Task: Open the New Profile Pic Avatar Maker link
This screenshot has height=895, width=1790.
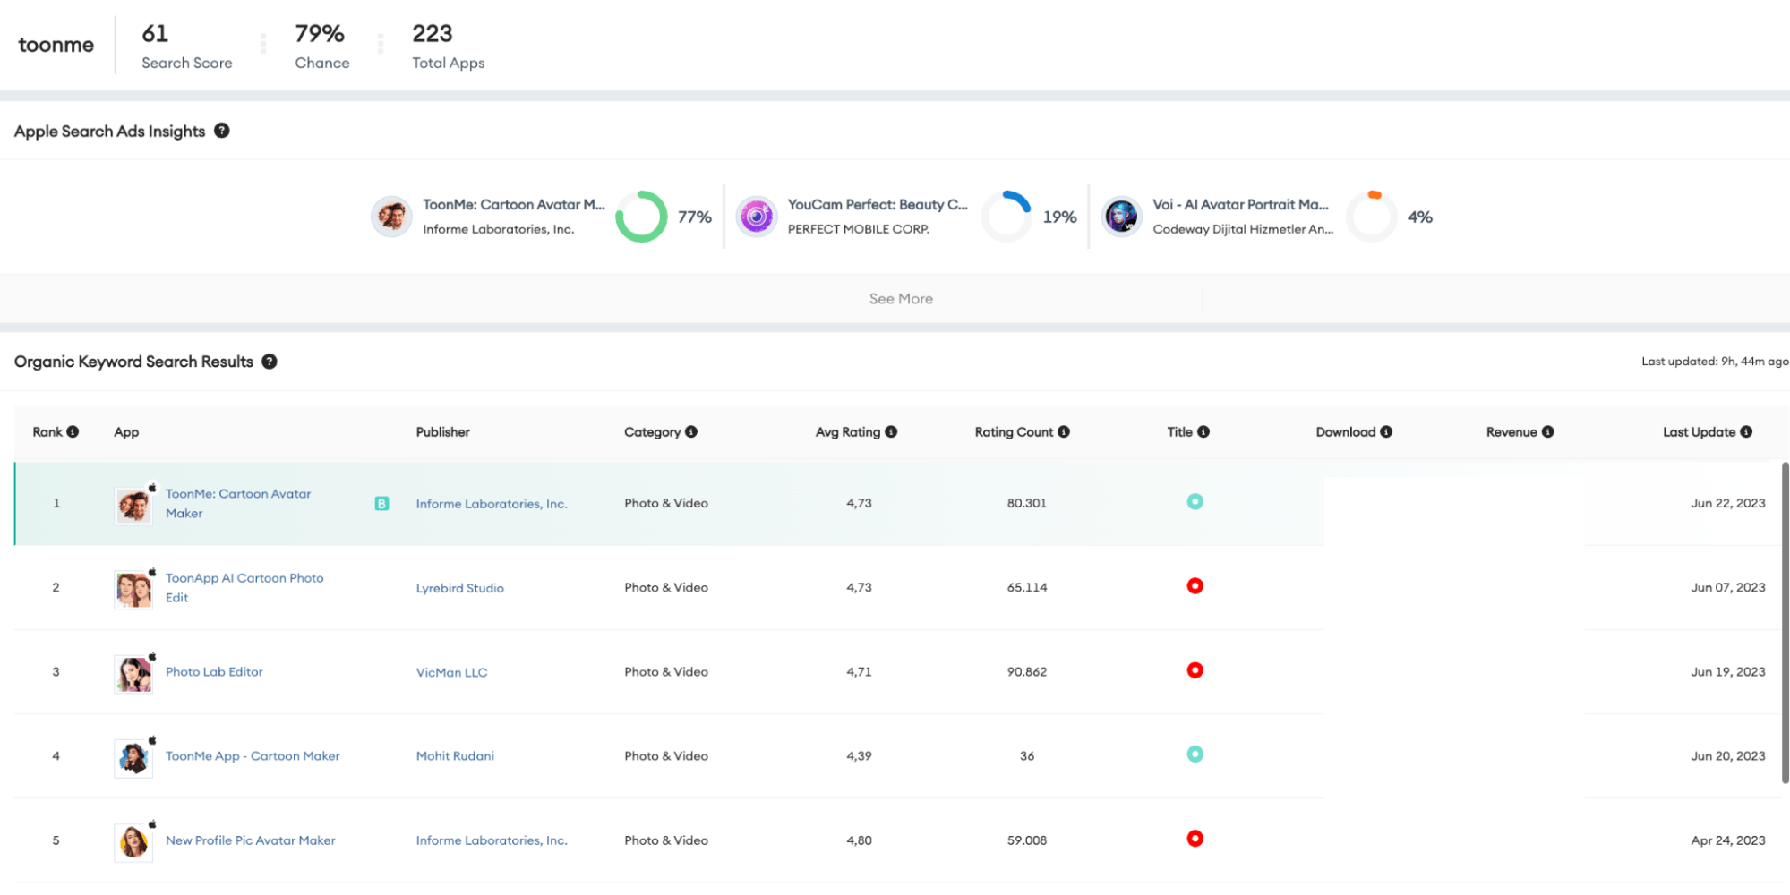Action: pyautogui.click(x=251, y=840)
